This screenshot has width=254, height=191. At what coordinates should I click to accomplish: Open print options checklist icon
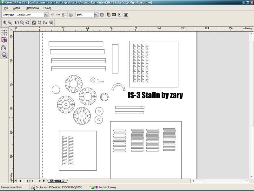click(x=64, y=15)
